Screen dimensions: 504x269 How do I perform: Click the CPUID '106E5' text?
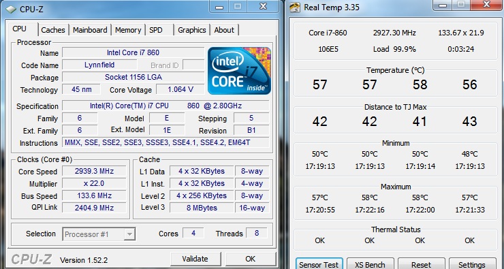(328, 49)
